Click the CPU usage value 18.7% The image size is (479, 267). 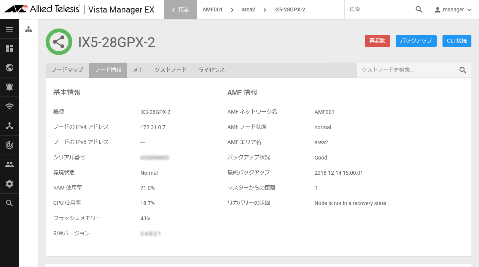(148, 203)
